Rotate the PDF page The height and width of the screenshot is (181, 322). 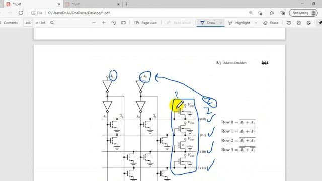click(x=114, y=23)
